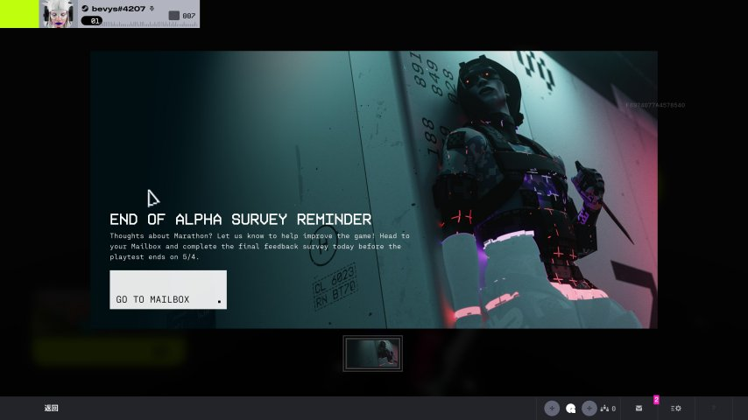Image resolution: width=748 pixels, height=420 pixels.
Task: Open the squad members count icon
Action: tap(608, 408)
